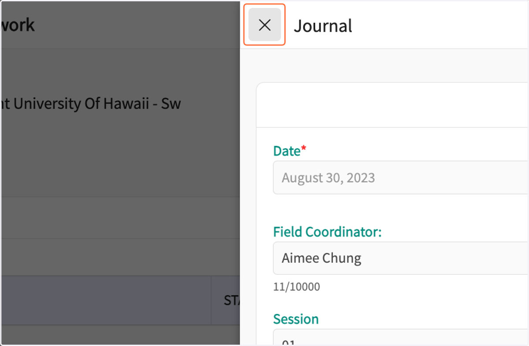Click the Field Coordinator label text
Screen dimensions: 529x346
click(327, 231)
